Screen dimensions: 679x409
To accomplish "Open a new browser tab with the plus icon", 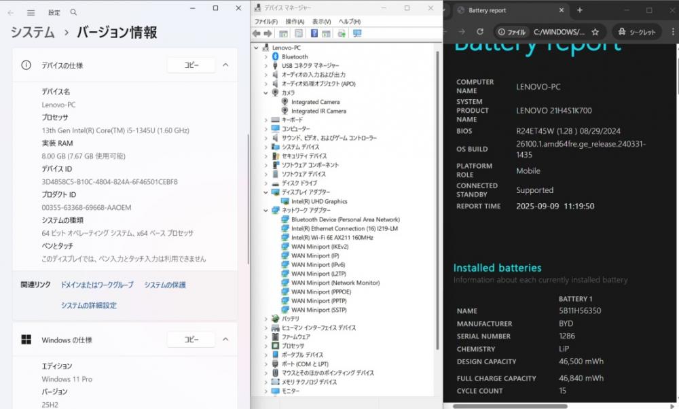I will (x=580, y=10).
